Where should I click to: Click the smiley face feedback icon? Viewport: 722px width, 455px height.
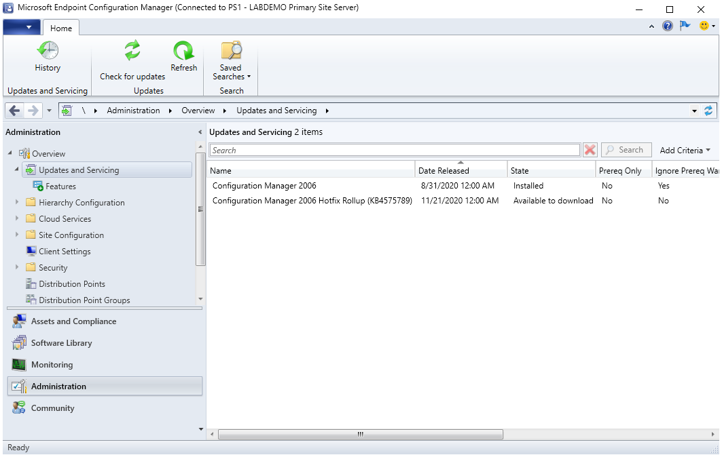pyautogui.click(x=704, y=26)
